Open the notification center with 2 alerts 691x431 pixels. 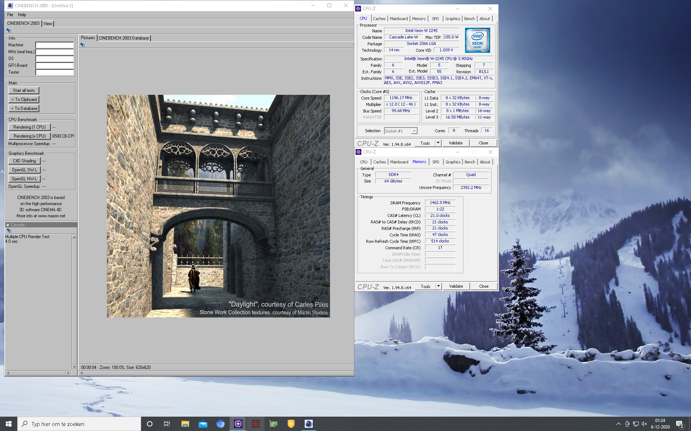pyautogui.click(x=680, y=424)
